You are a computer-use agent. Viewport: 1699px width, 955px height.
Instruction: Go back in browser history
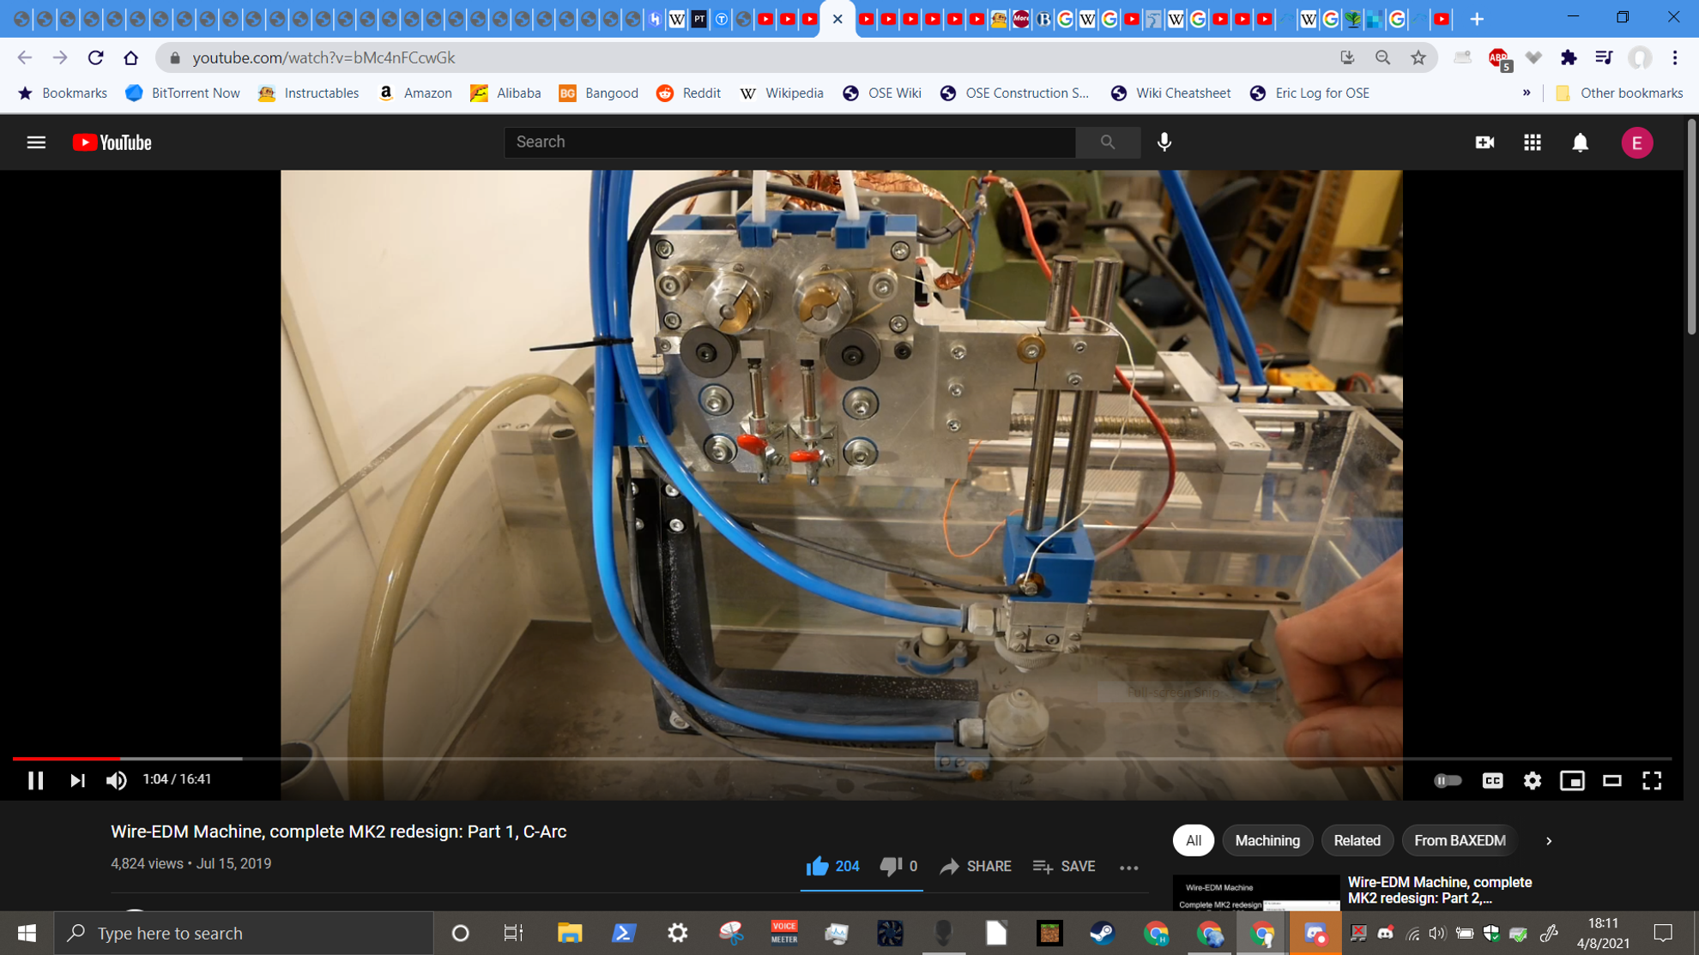click(x=24, y=57)
